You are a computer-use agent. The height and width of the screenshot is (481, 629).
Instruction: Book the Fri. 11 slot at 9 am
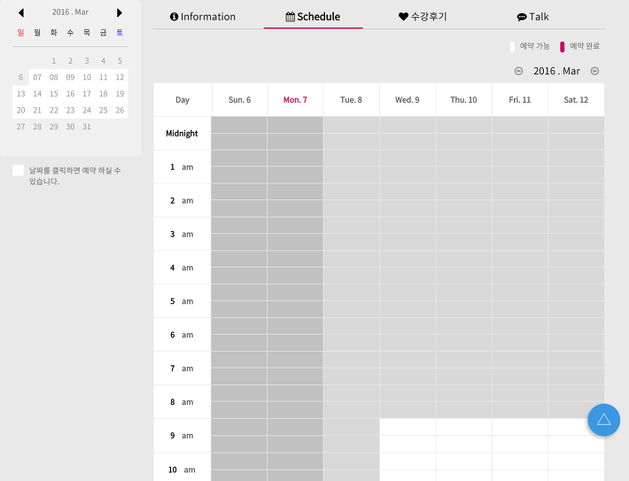click(x=519, y=427)
